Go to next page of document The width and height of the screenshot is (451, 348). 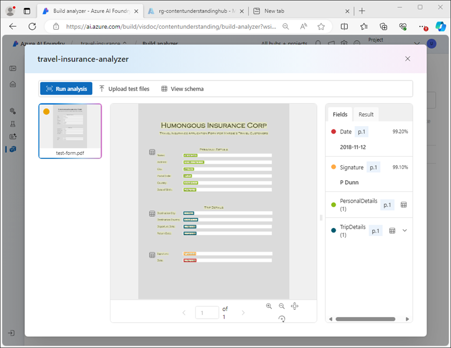coord(243,313)
